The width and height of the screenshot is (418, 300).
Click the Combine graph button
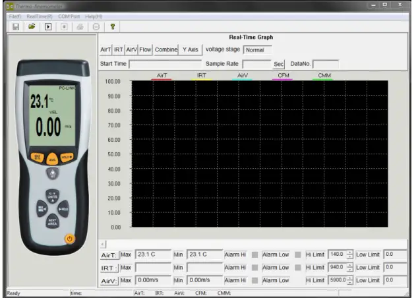[166, 49]
